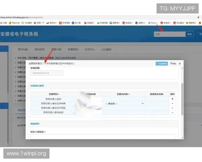Click the 财务负责人身份证件种类 row label
202x162 pixels.
[53, 104]
